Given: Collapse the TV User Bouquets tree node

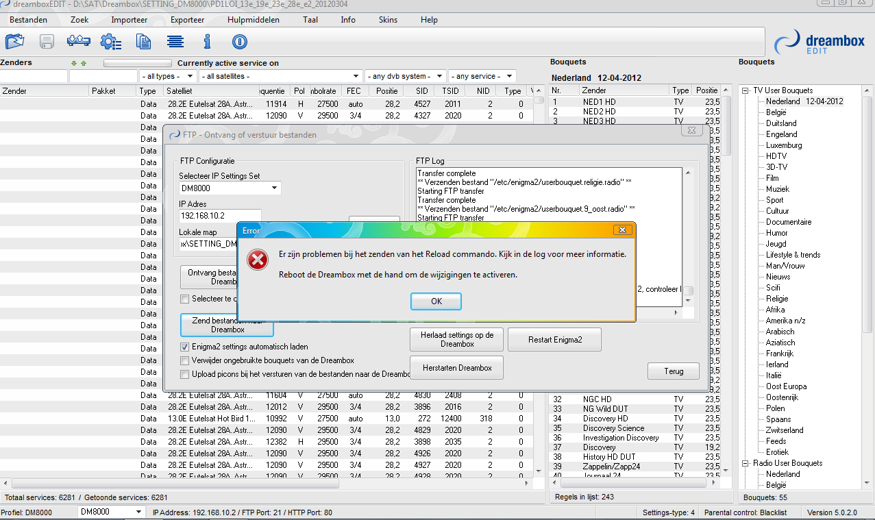Looking at the screenshot, I should pos(746,90).
